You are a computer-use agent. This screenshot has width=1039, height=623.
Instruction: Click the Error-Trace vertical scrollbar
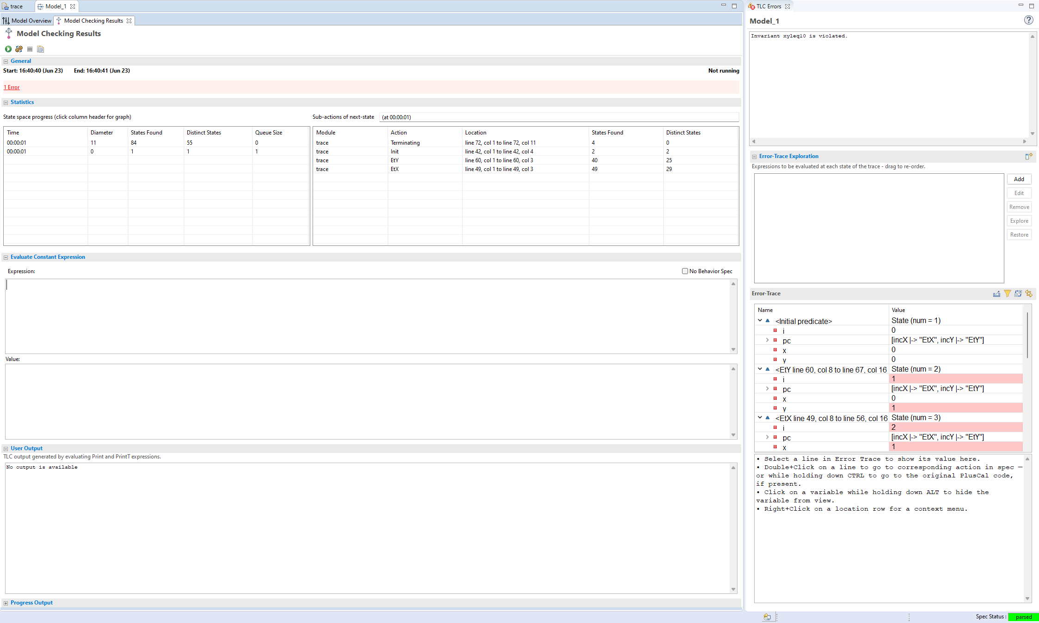point(1027,335)
